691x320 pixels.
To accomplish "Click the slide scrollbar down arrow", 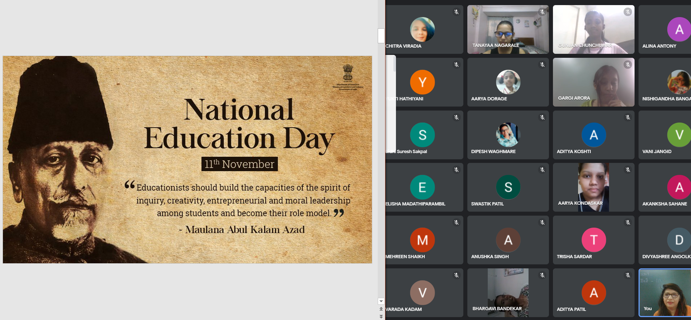I will point(381,301).
